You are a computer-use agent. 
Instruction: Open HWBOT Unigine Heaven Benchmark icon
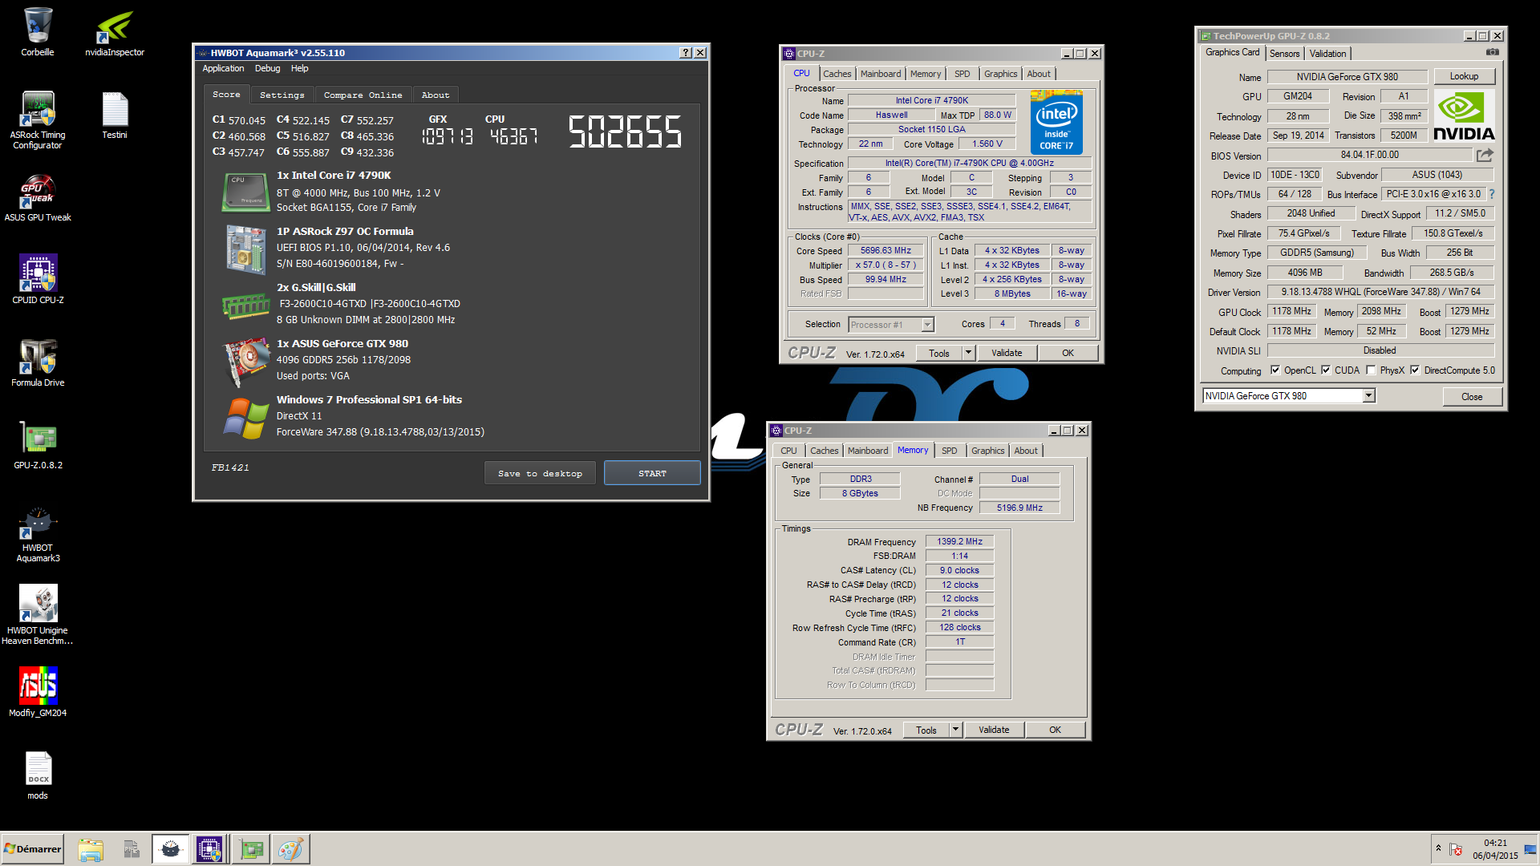(x=38, y=614)
